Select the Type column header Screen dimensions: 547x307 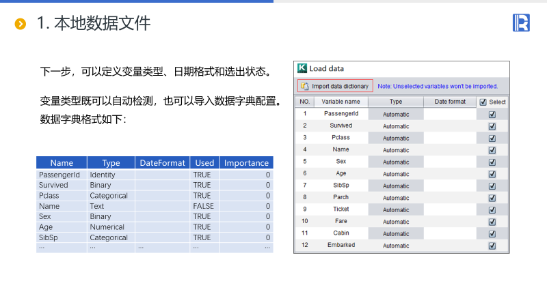396,102
